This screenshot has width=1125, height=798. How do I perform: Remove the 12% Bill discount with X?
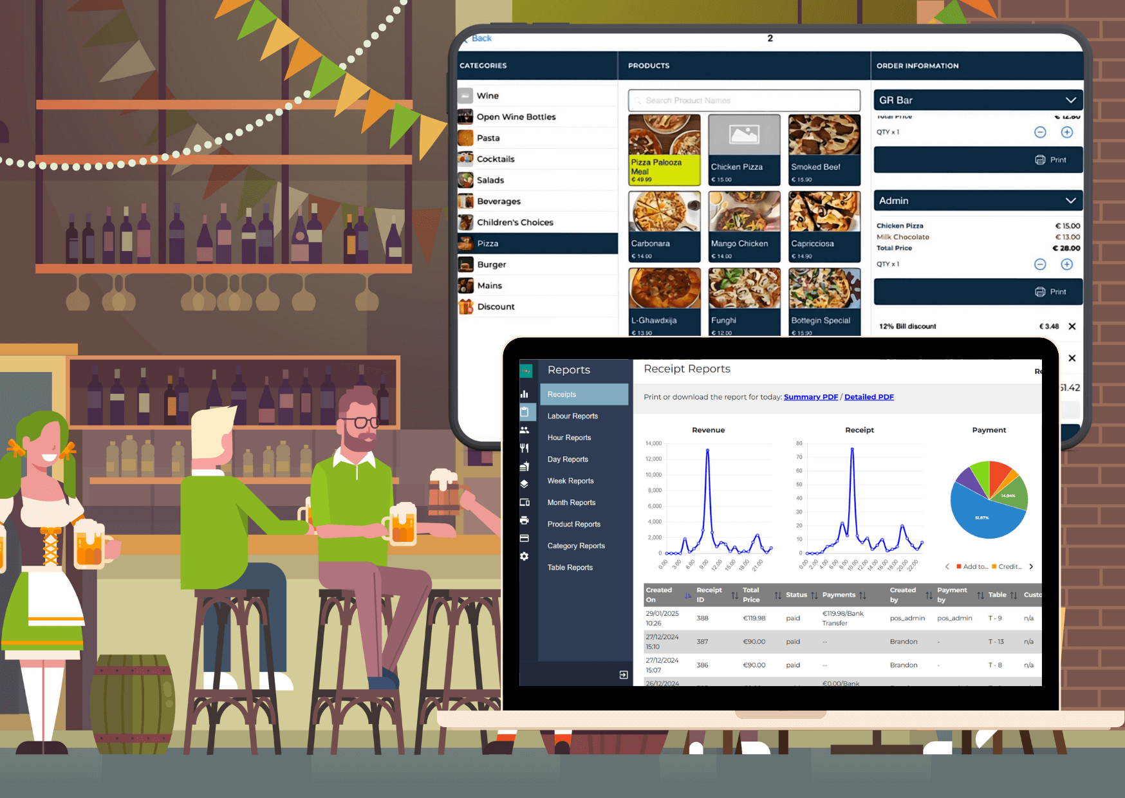coord(1072,326)
